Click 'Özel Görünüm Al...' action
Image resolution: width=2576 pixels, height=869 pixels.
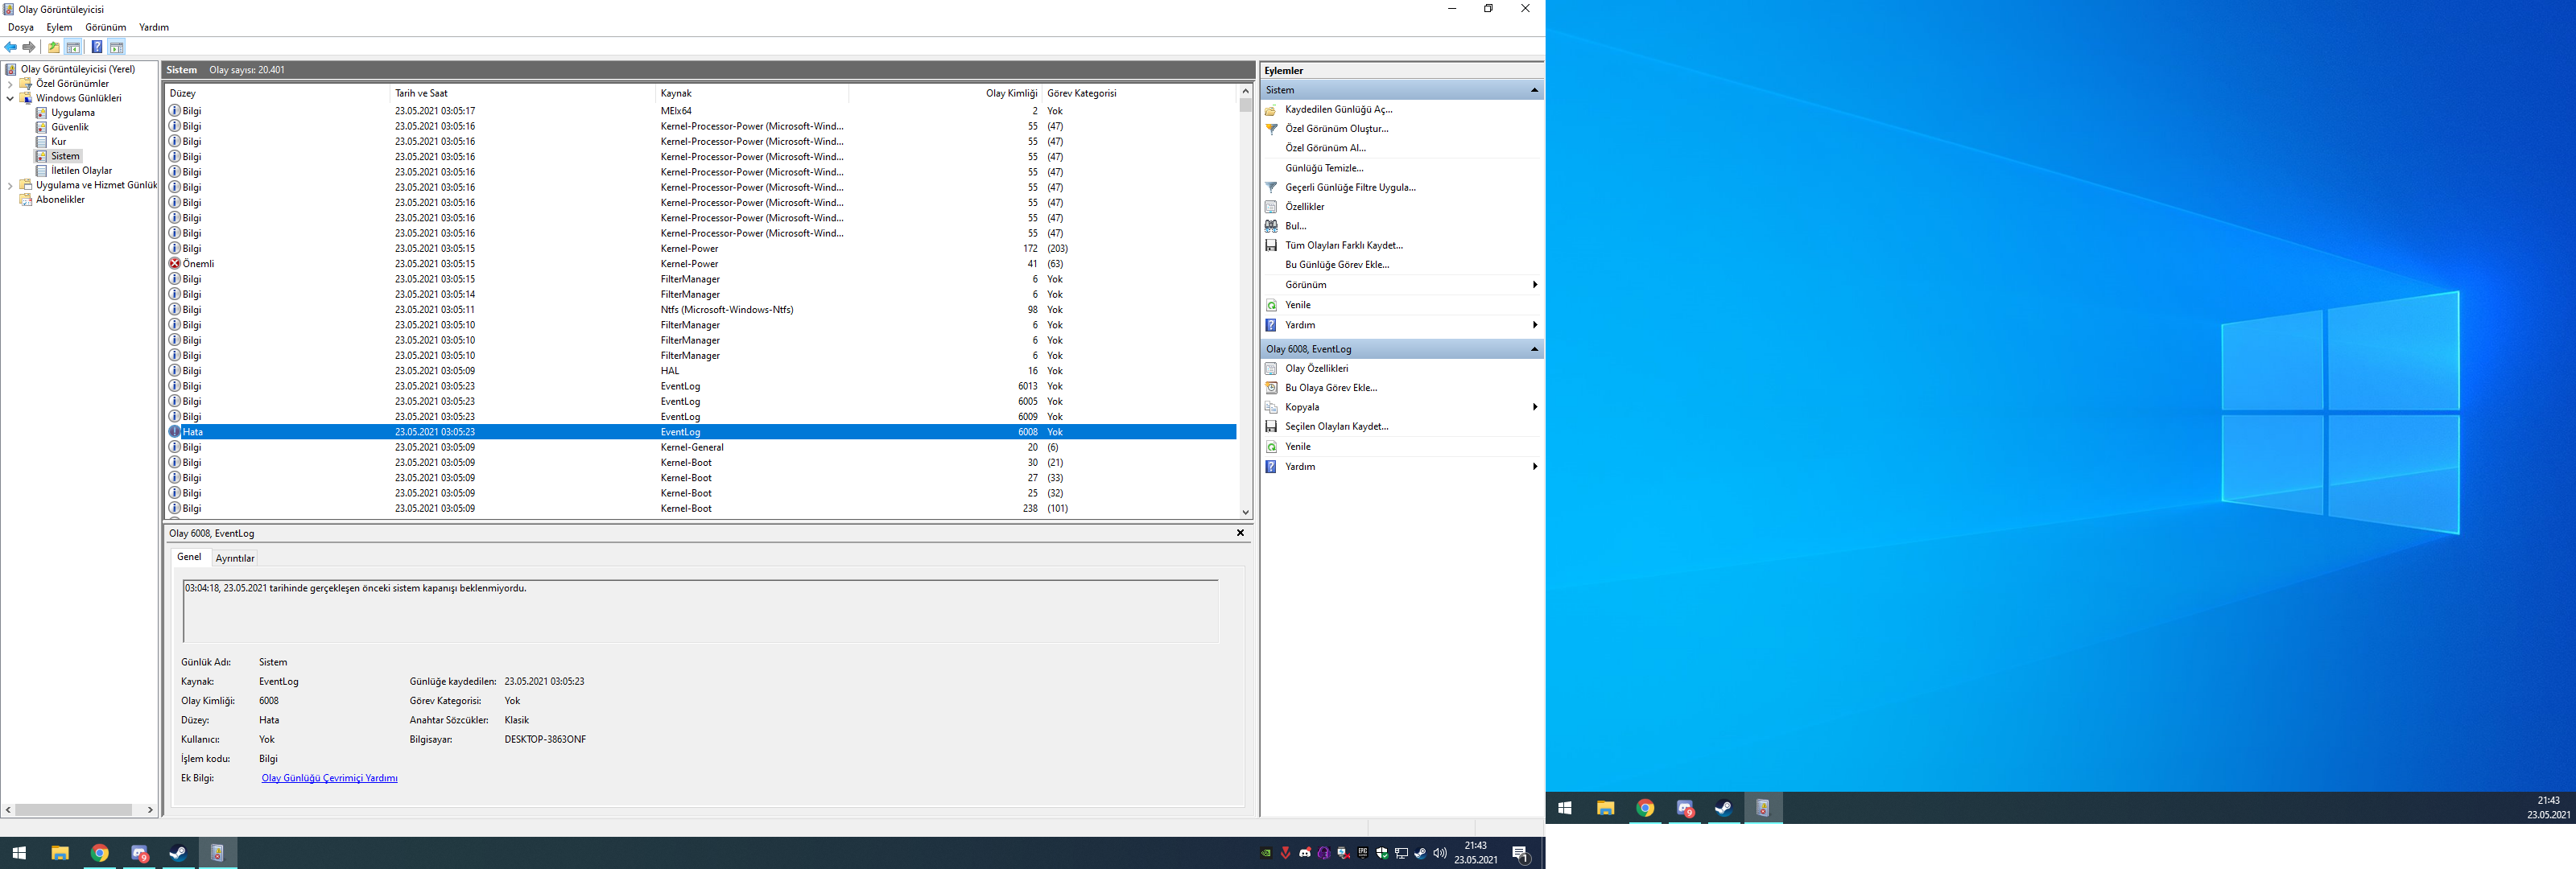[1325, 148]
